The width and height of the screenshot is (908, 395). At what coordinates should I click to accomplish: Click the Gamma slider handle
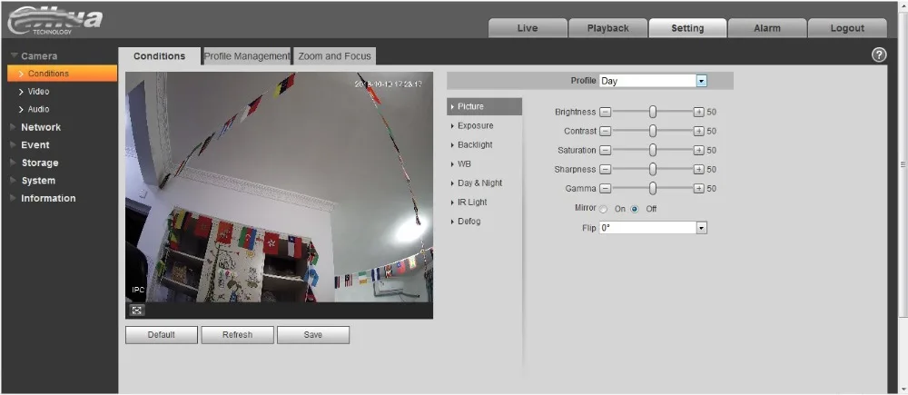pyautogui.click(x=653, y=188)
